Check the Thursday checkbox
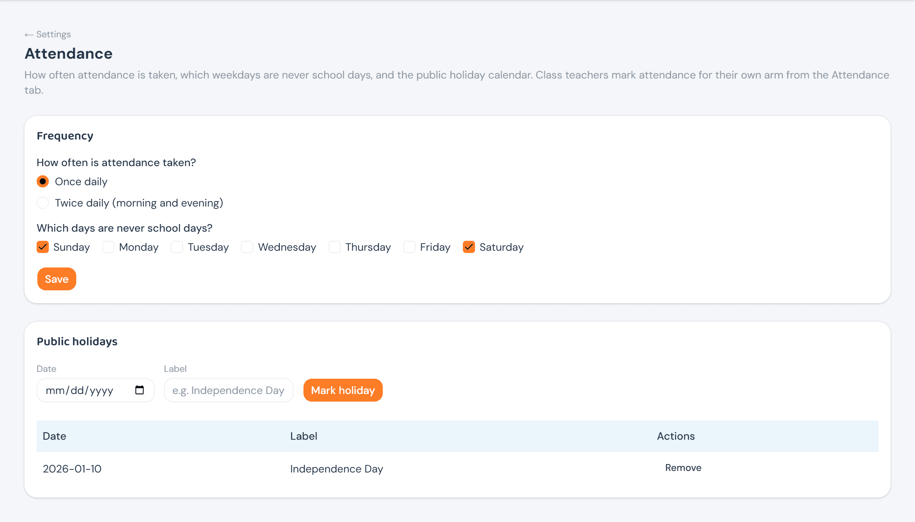This screenshot has width=915, height=522. pos(335,247)
